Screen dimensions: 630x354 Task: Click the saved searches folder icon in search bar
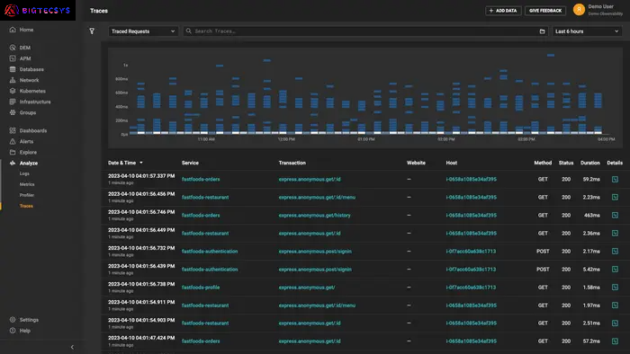point(542,31)
